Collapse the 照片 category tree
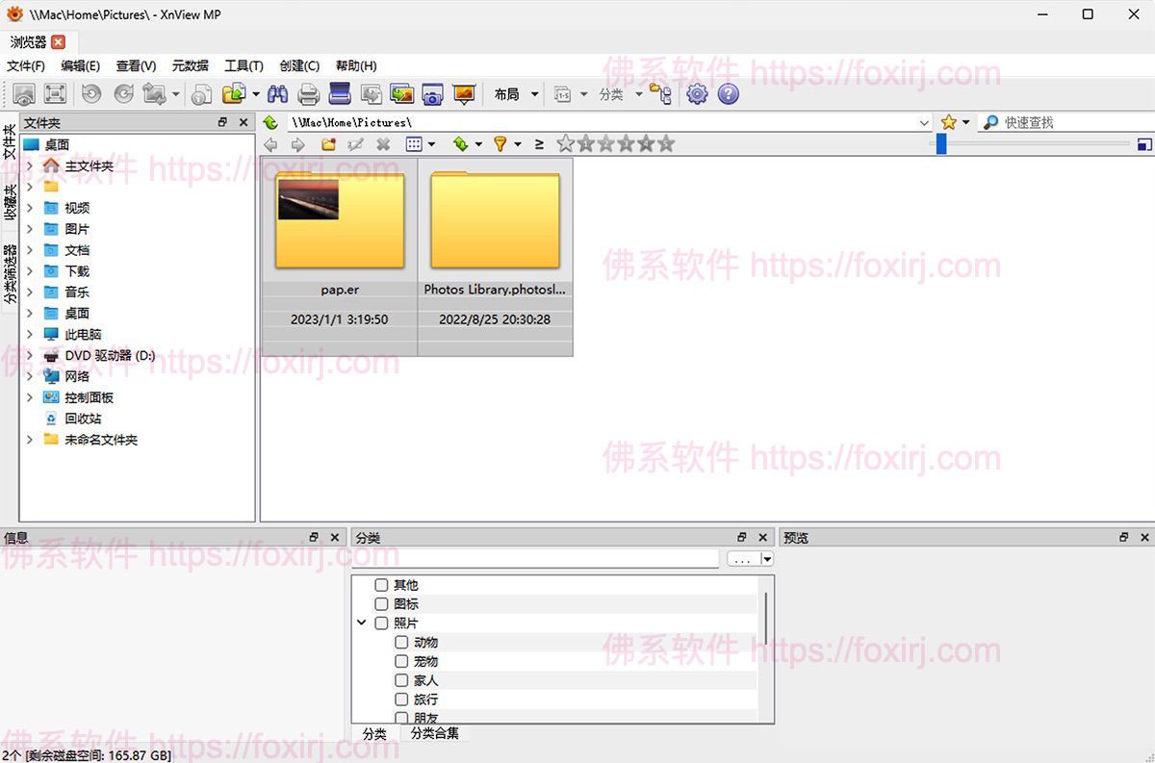This screenshot has height=763, width=1155. point(361,623)
